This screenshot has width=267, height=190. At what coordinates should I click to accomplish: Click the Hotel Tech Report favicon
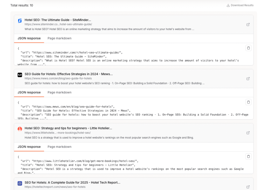coord(20,183)
